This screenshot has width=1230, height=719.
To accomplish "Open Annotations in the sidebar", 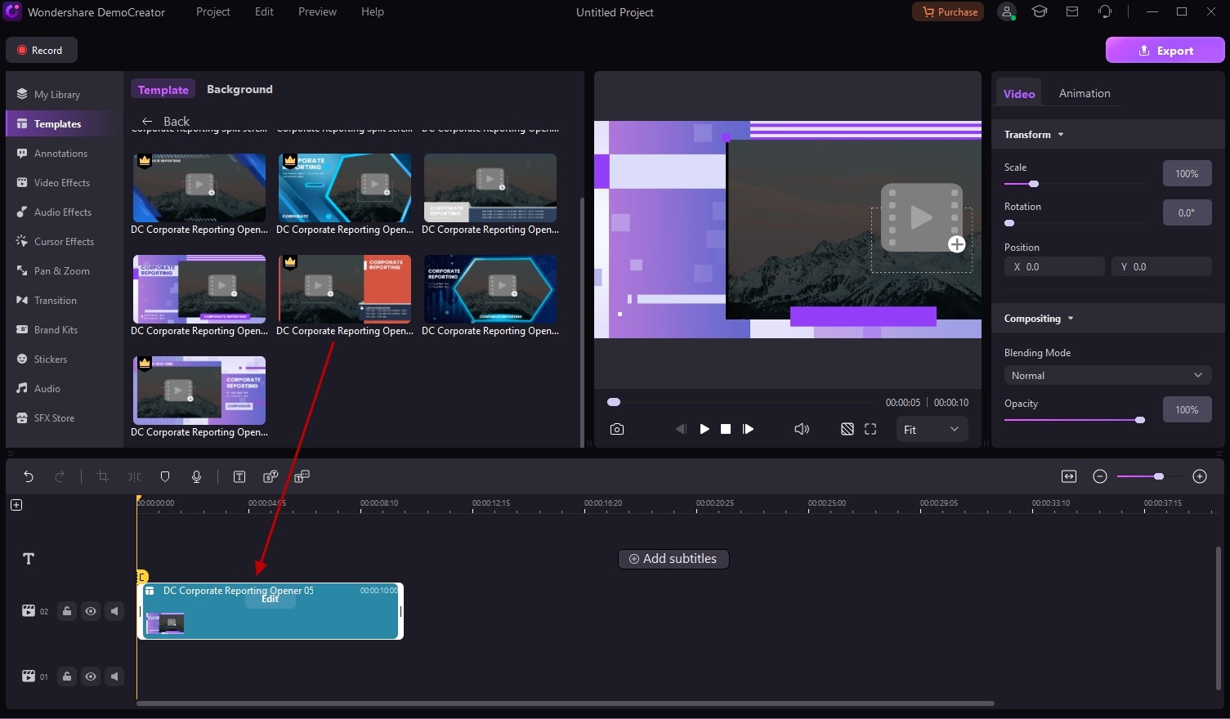I will pos(64,154).
